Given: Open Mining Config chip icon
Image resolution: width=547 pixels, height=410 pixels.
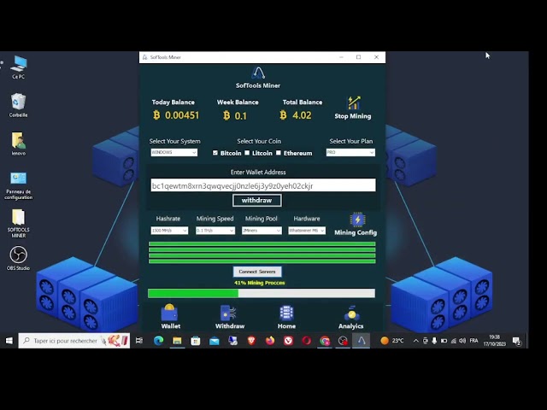Looking at the screenshot, I should click(x=357, y=220).
